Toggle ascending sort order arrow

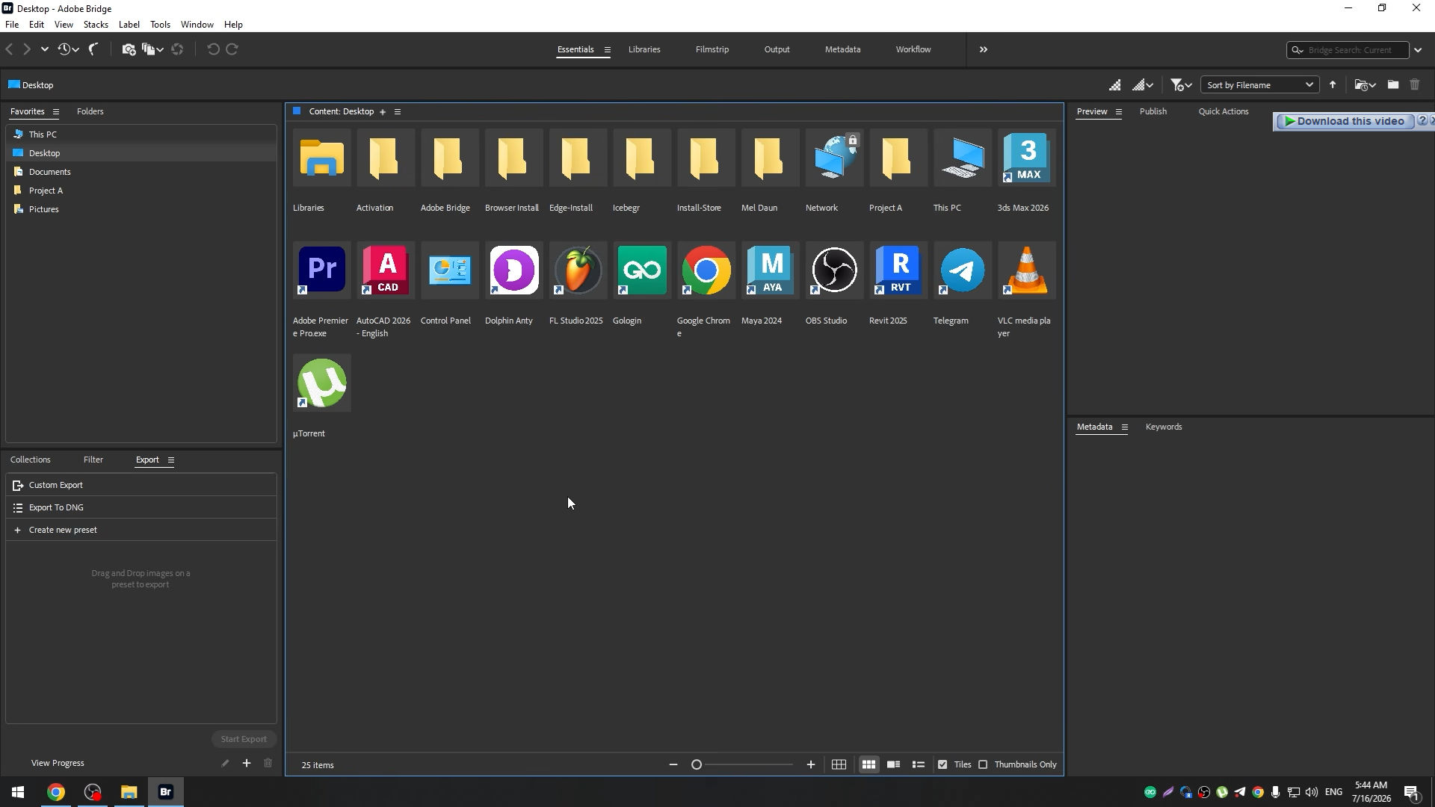(x=1332, y=85)
